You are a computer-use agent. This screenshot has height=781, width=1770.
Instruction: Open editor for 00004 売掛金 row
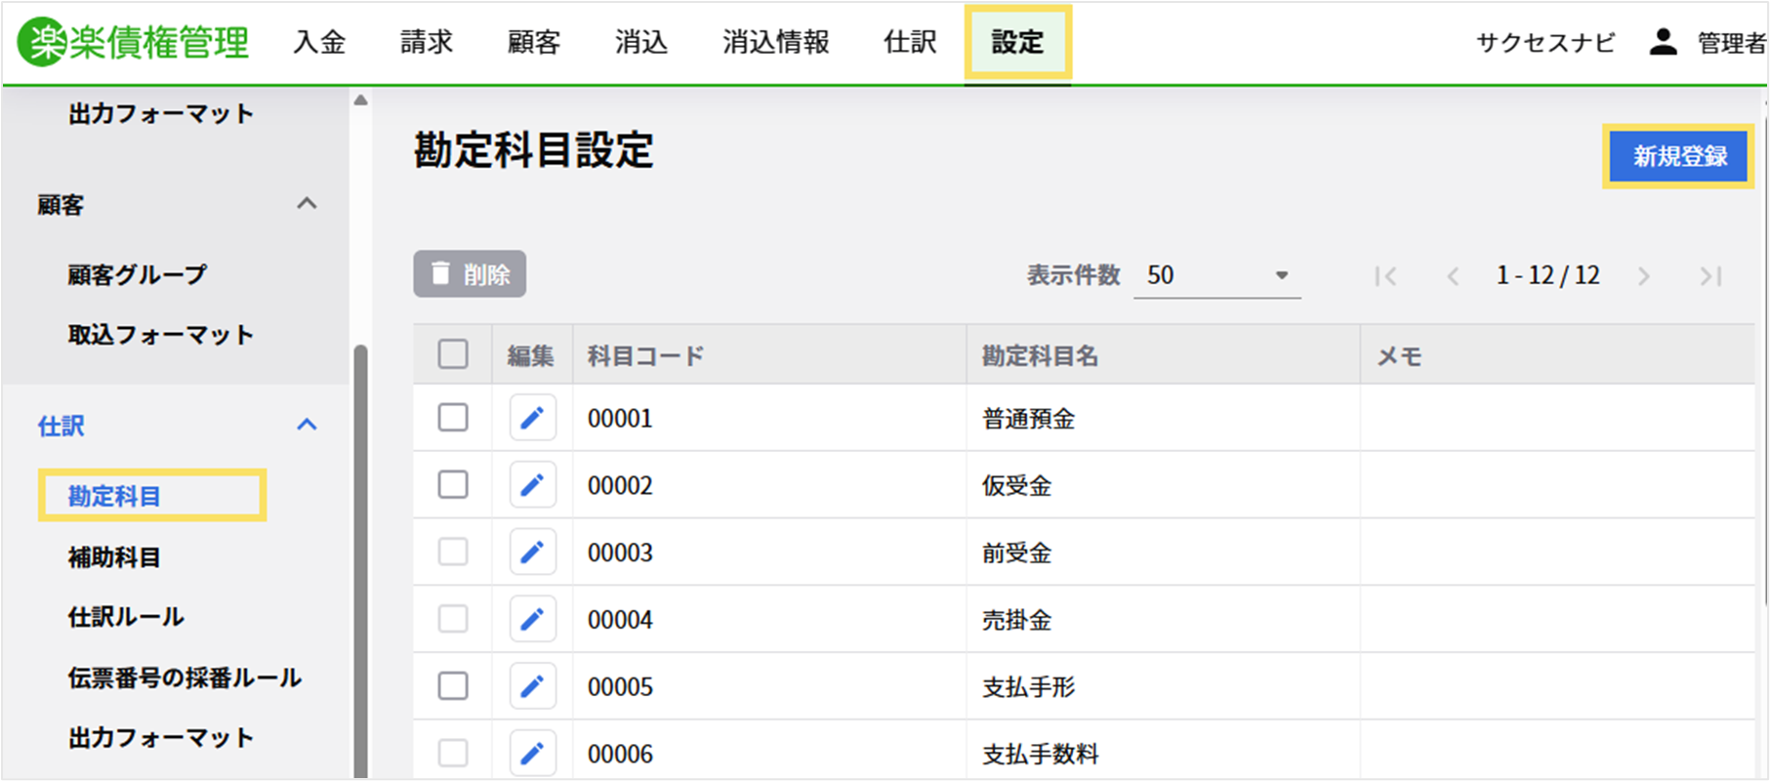[532, 619]
